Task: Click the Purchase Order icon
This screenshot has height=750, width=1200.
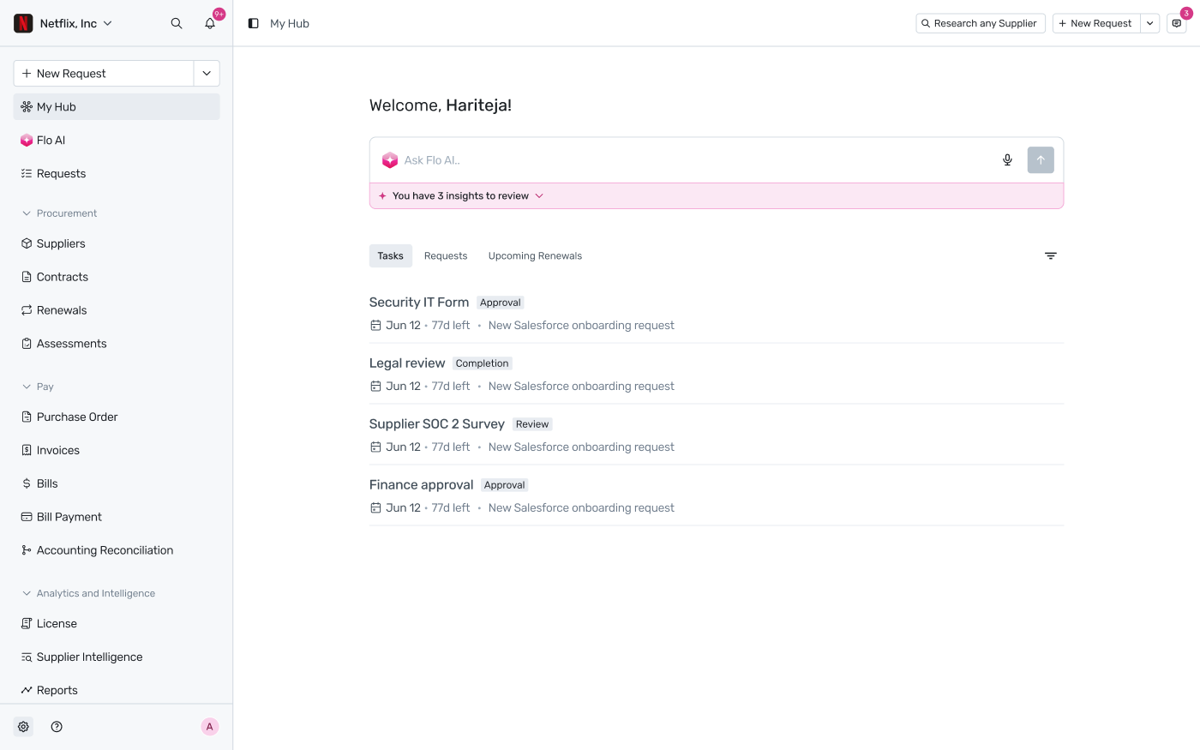Action: pos(27,417)
